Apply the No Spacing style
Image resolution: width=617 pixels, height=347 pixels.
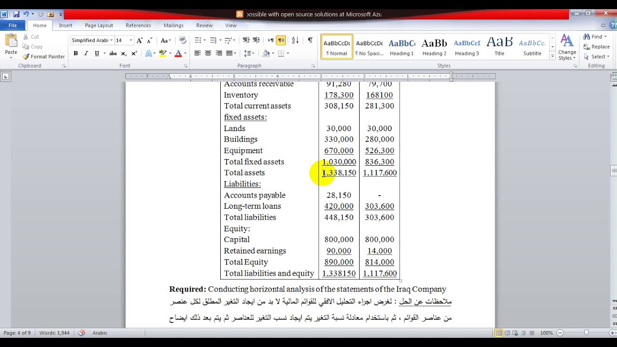[369, 47]
